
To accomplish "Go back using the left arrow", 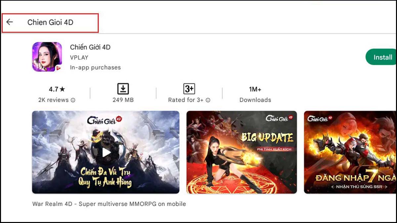I will 10,22.
